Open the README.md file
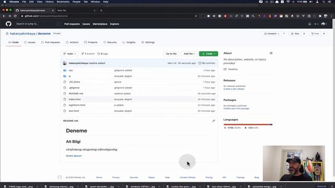The image size is (335, 188). click(x=76, y=93)
